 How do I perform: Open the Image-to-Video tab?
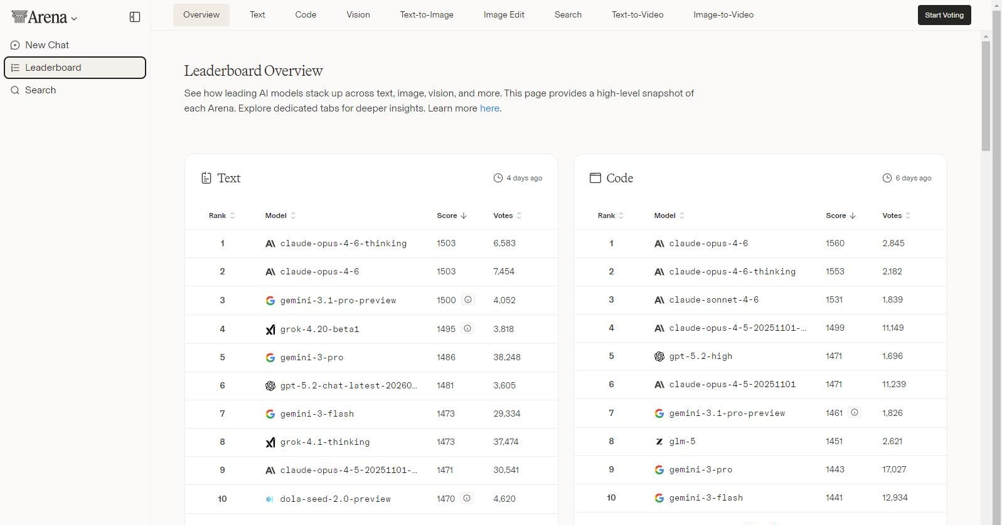pos(723,14)
